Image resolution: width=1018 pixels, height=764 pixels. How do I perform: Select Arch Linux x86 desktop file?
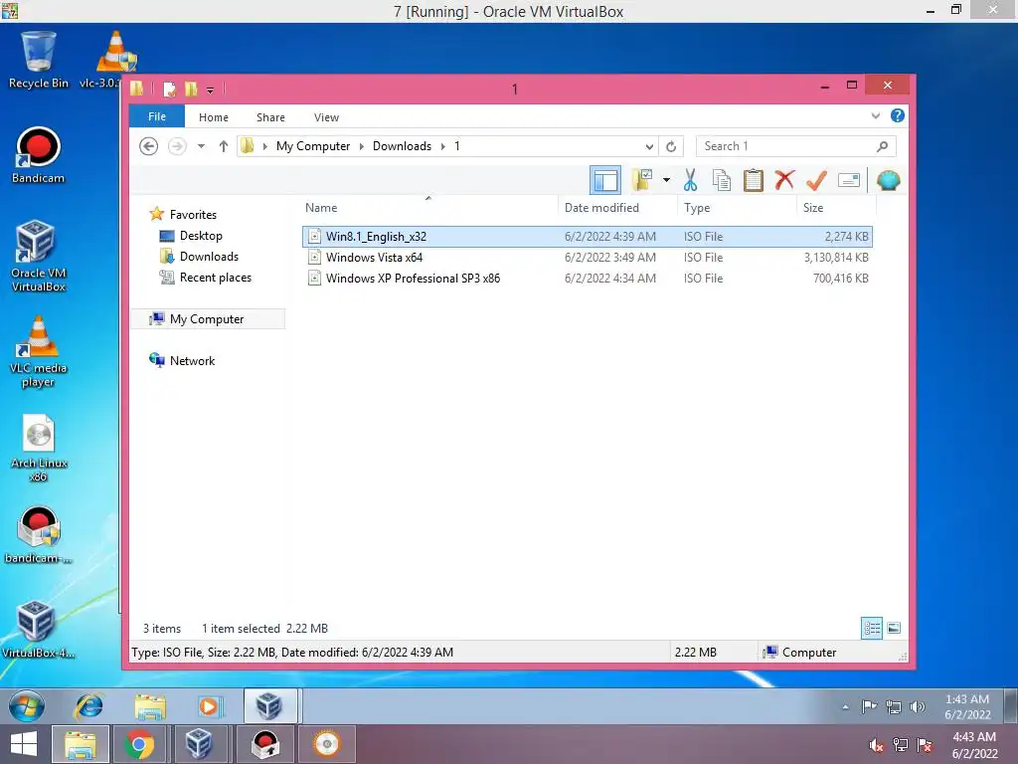[39, 449]
